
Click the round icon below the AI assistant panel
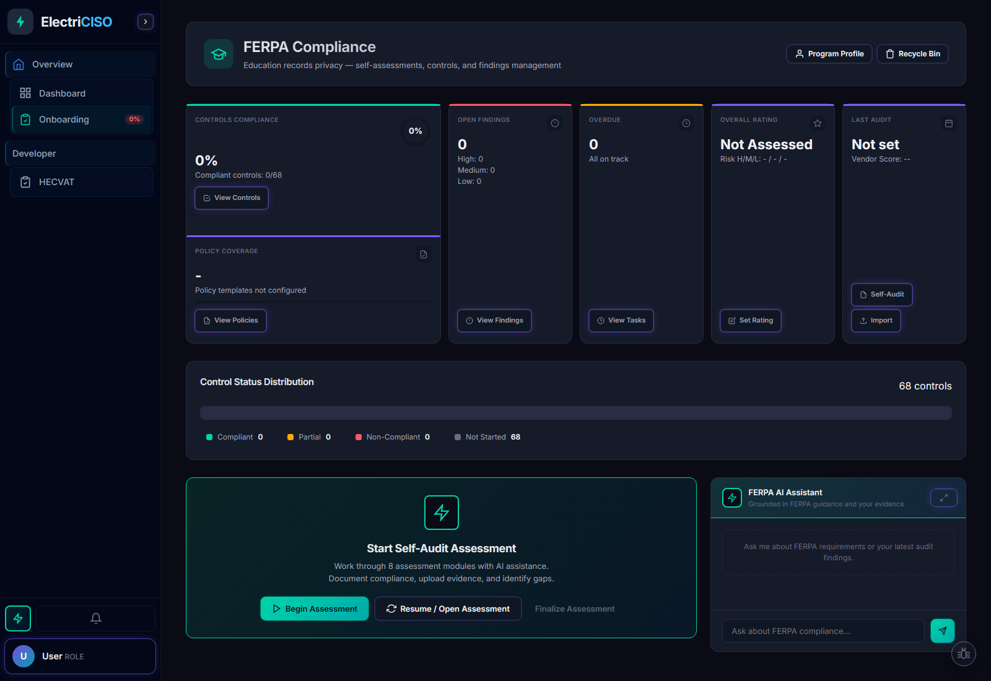point(964,653)
